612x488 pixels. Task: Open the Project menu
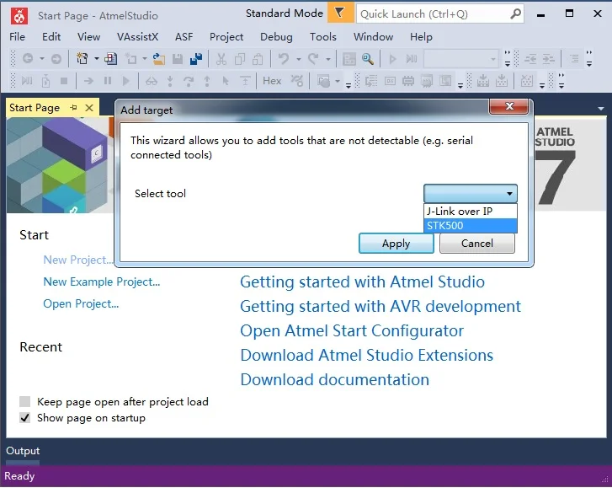[226, 37]
